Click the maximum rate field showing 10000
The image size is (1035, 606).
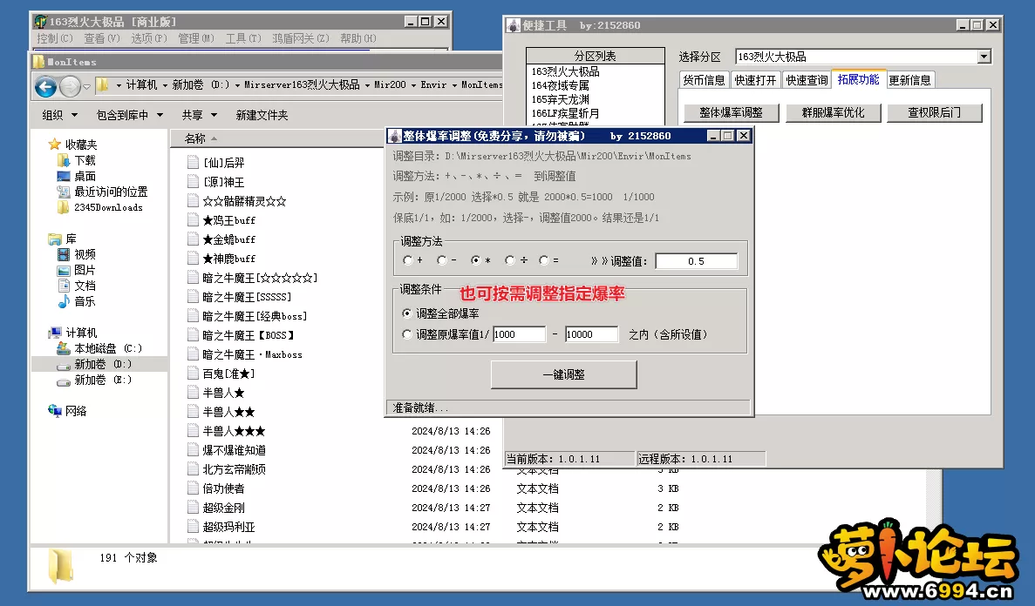point(591,334)
